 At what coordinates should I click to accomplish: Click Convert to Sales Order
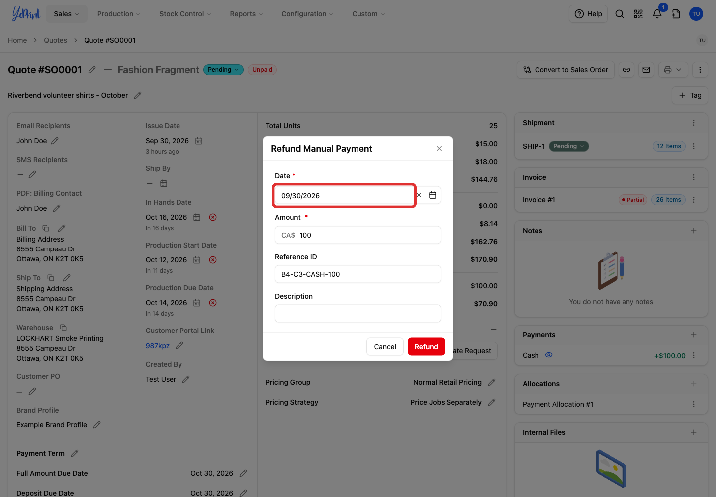(565, 70)
